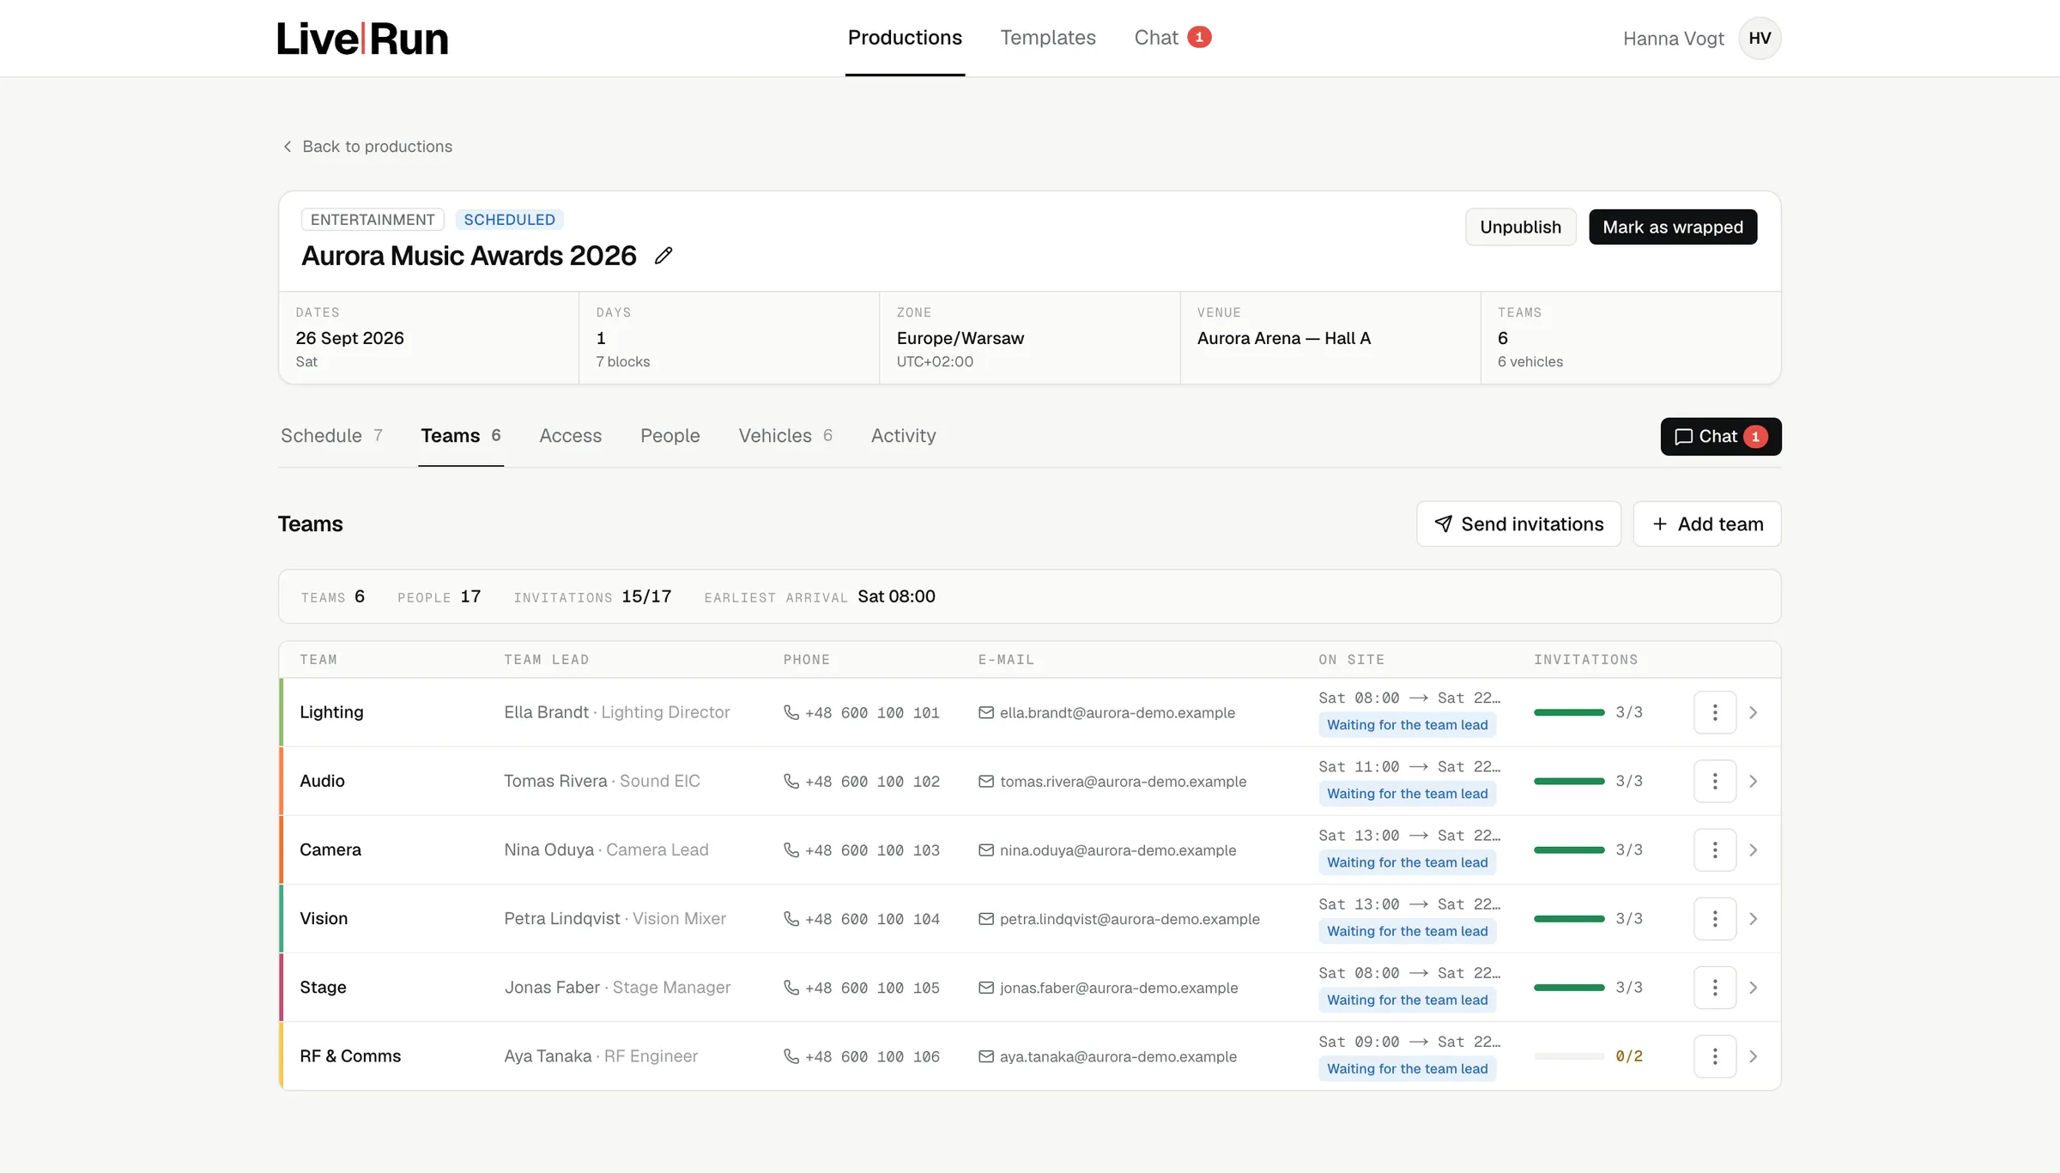Click the phone icon in Lighting row
The height and width of the screenshot is (1173, 2060).
[791, 712]
